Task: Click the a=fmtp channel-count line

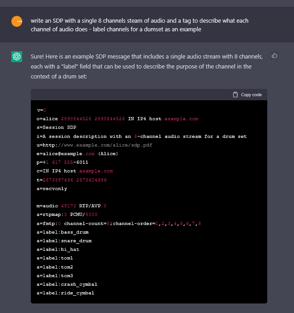Action: pos(119,223)
